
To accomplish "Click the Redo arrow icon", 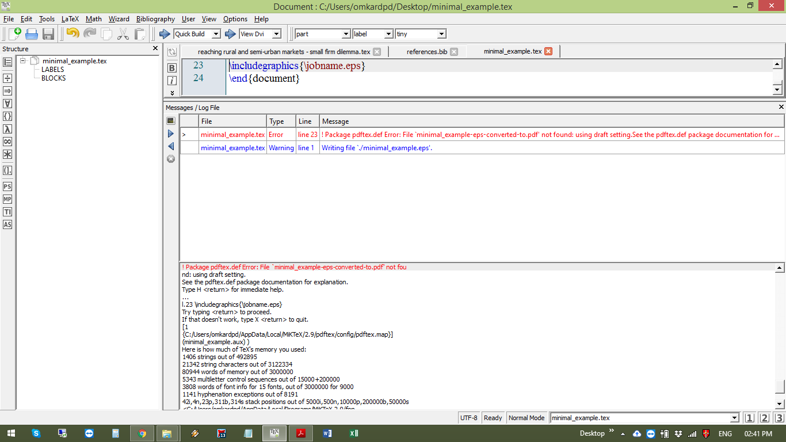I will [89, 33].
